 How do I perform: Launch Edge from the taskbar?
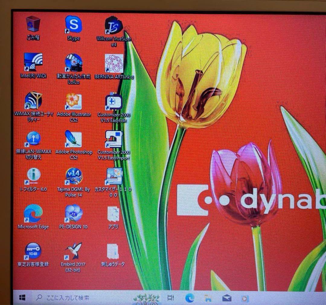pyautogui.click(x=189, y=298)
